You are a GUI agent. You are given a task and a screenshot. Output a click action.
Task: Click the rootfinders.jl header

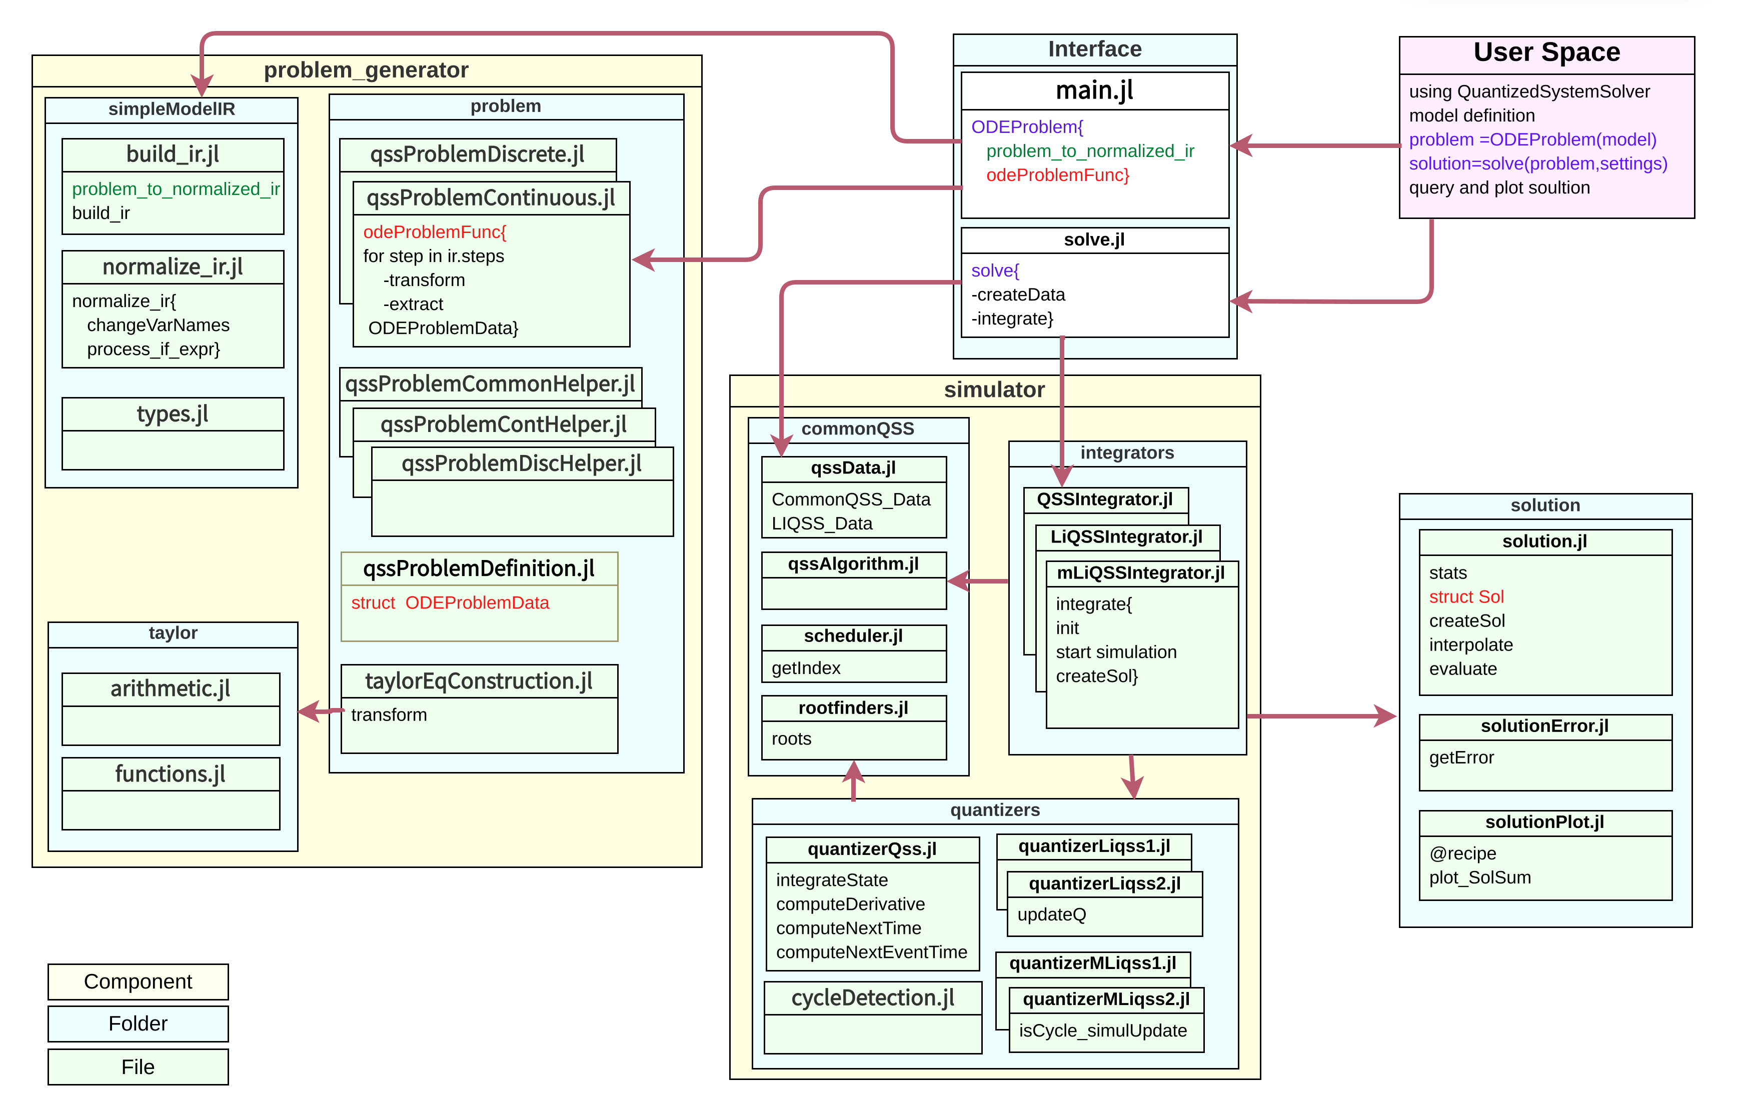[854, 708]
